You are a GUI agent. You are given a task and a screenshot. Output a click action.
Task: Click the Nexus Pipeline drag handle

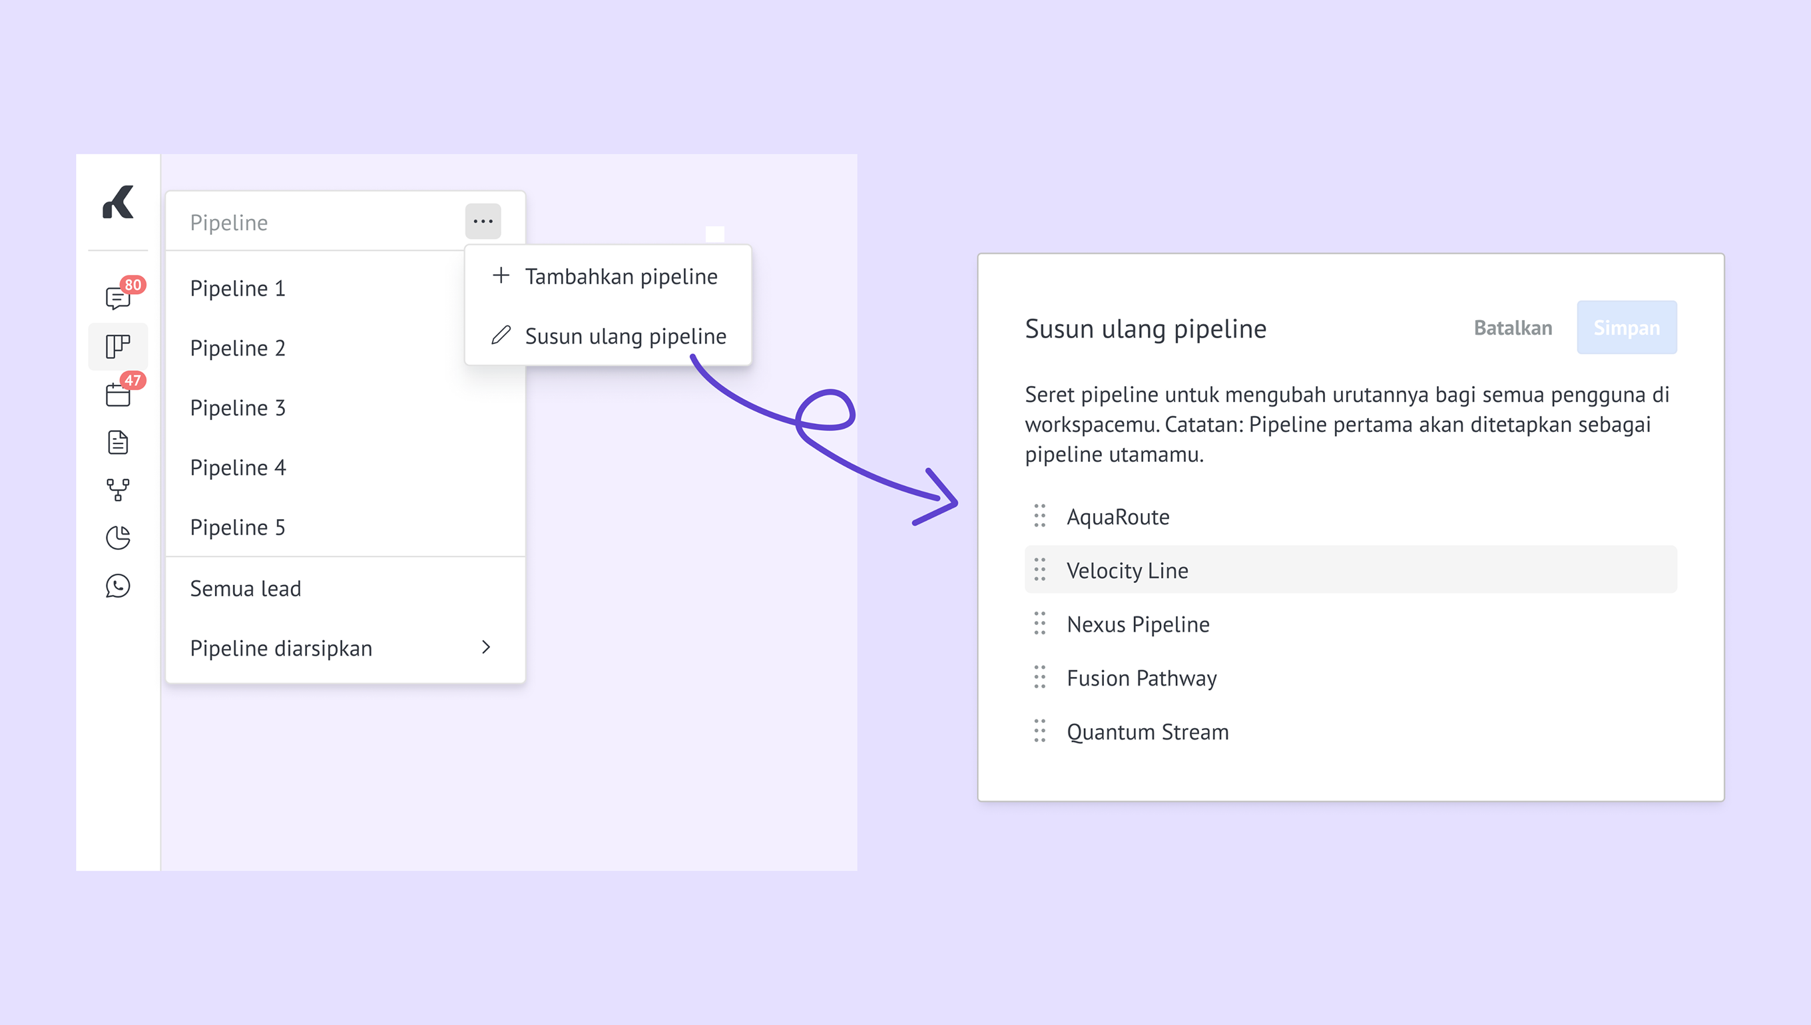(x=1040, y=624)
